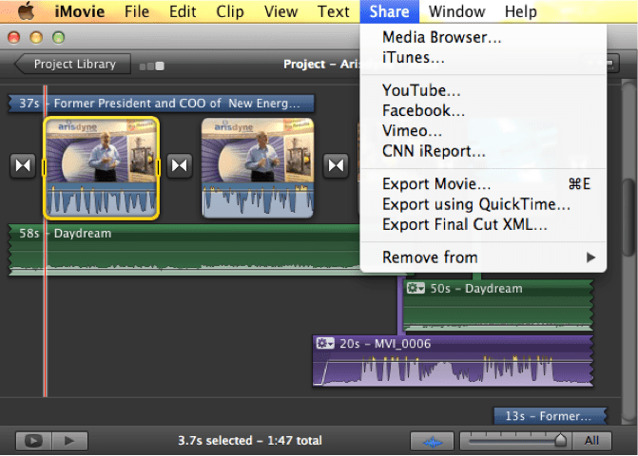Click the transition icon after second clip
The height and width of the screenshot is (456, 638).
pos(336,165)
